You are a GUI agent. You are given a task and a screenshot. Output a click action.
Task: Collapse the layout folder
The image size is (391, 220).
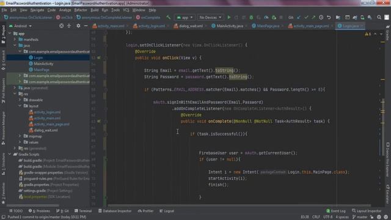pos(20,106)
